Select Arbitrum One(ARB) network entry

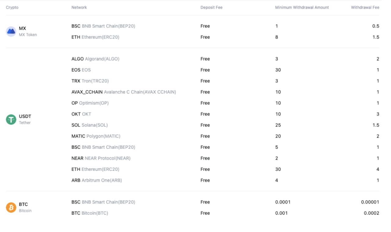pyautogui.click(x=97, y=180)
